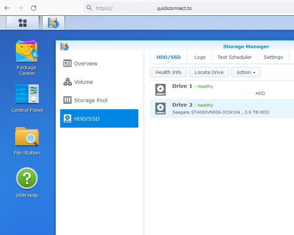
Task: Open File Station from the desktop
Action: pyautogui.click(x=26, y=137)
